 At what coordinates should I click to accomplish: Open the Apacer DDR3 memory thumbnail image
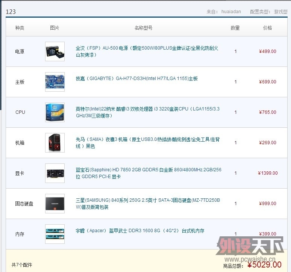pyautogui.click(x=55, y=234)
